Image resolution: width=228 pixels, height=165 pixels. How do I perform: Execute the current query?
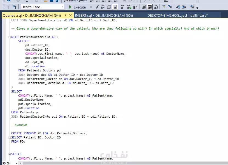(x=77, y=7)
